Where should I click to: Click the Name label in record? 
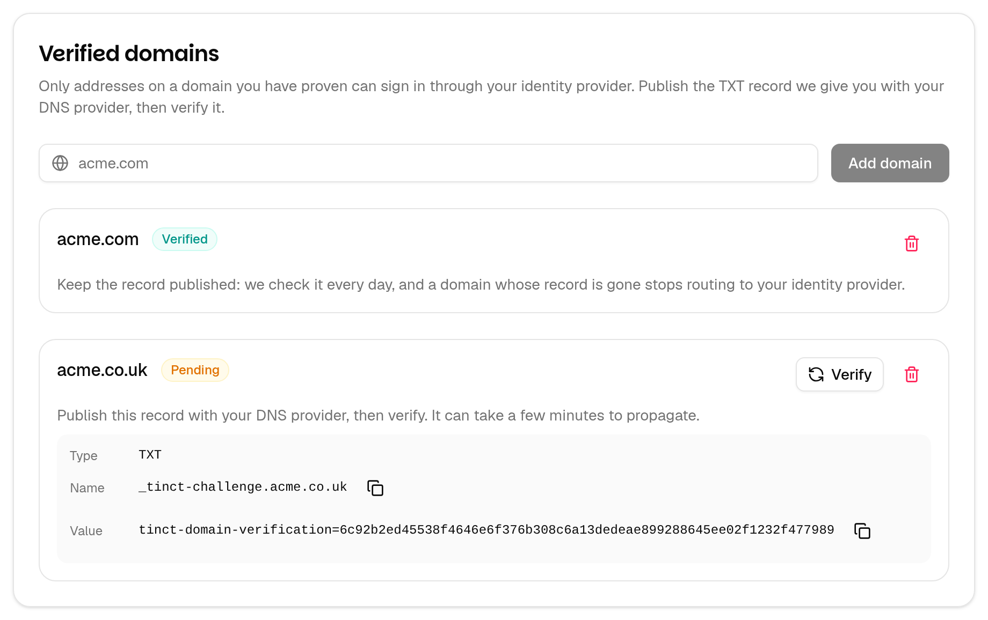point(87,488)
